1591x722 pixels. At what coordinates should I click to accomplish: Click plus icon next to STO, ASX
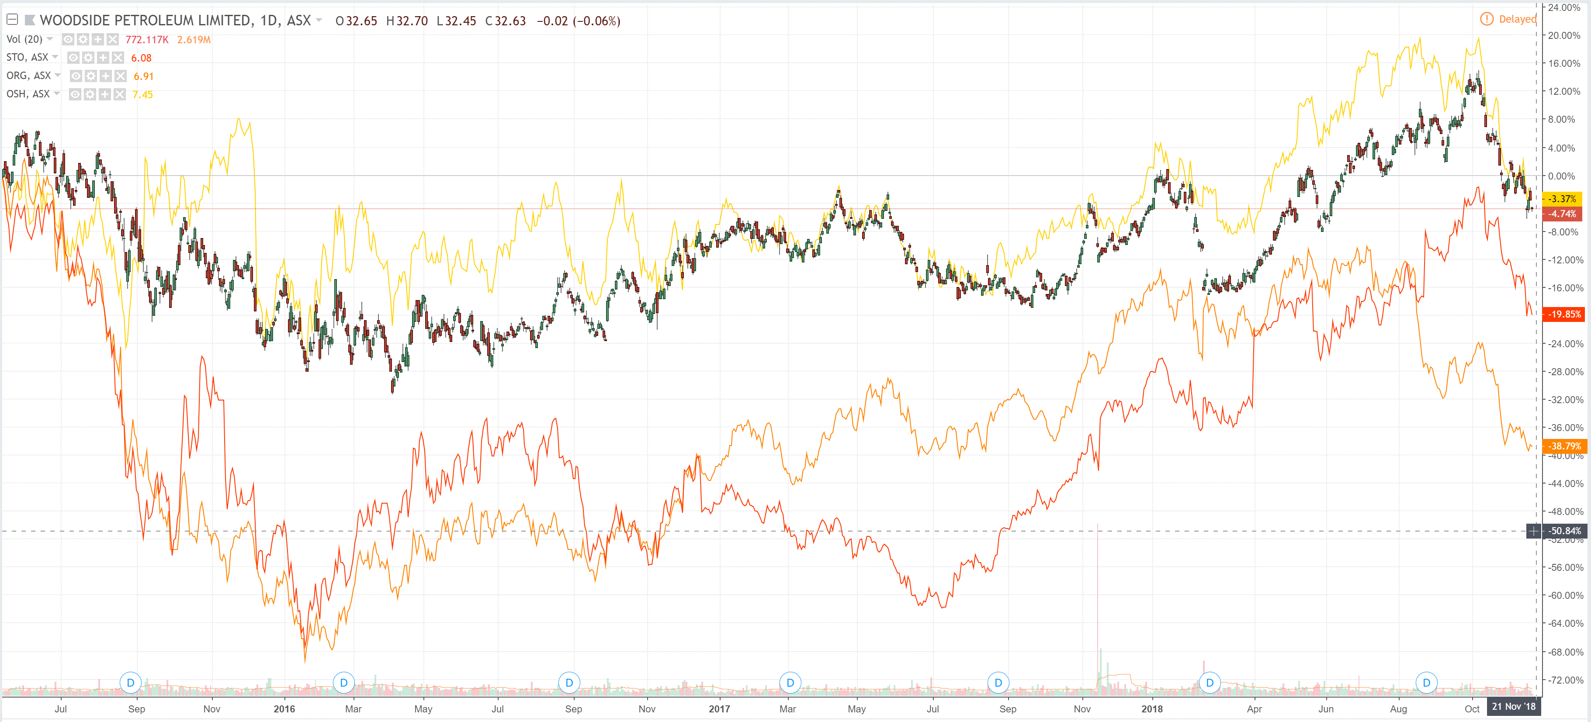click(x=103, y=58)
